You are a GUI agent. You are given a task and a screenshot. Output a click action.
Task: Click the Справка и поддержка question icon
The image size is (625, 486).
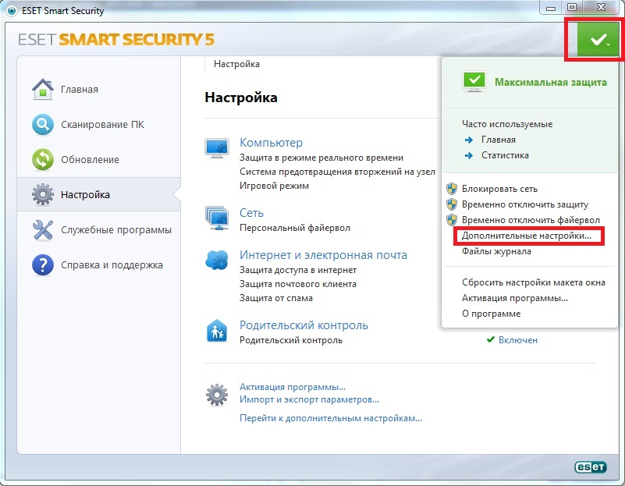pyautogui.click(x=43, y=265)
